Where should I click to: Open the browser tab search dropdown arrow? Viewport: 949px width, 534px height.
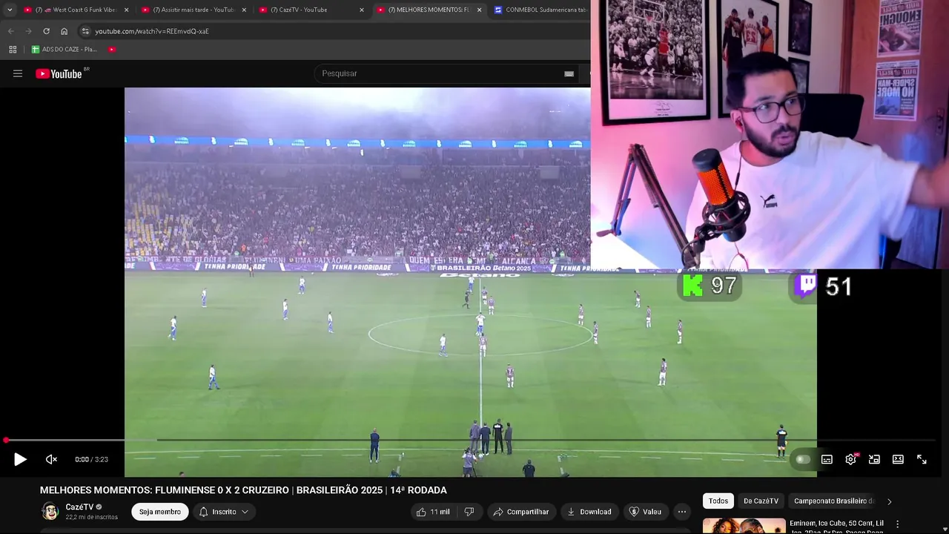[x=10, y=10]
